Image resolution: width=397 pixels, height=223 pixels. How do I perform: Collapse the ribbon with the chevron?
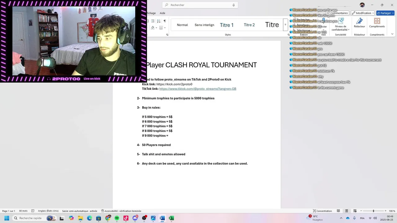(392, 34)
